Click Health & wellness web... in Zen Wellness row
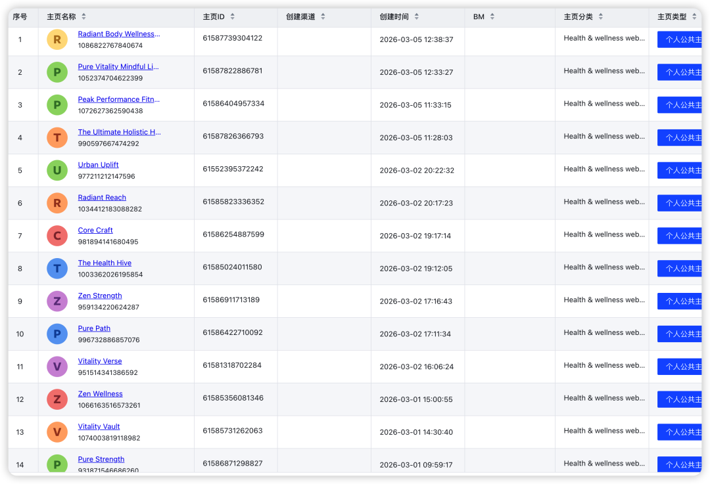Image resolution: width=710 pixels, height=484 pixels. pyautogui.click(x=604, y=398)
